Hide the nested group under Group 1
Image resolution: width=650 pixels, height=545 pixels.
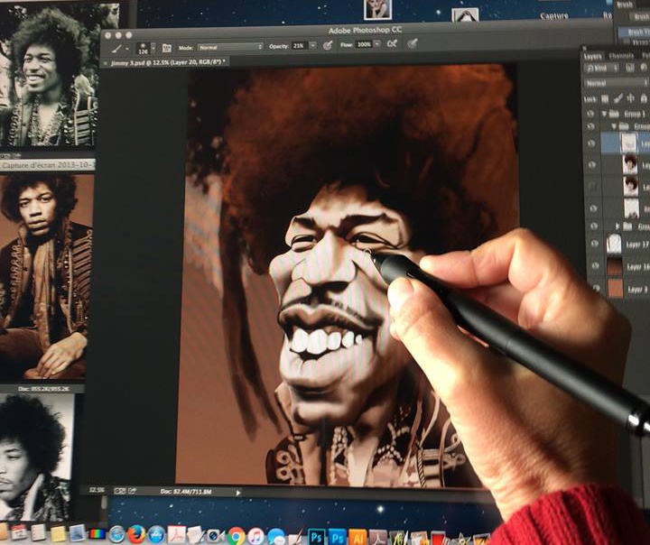point(591,126)
